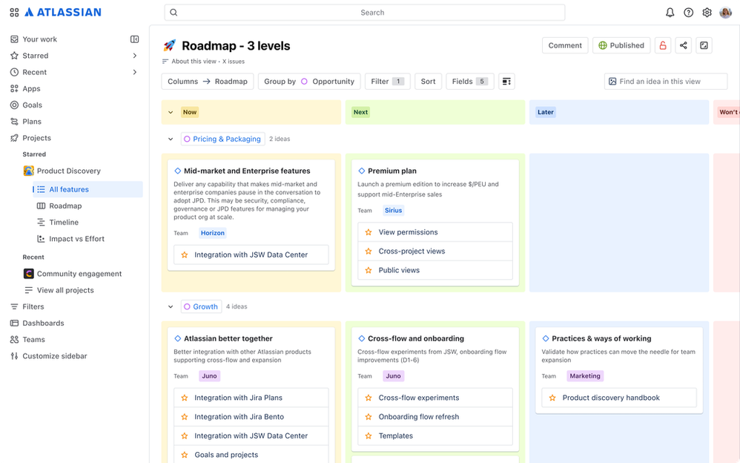Screen dimensions: 740x463
Task: Click the Published button
Action: [621, 45]
